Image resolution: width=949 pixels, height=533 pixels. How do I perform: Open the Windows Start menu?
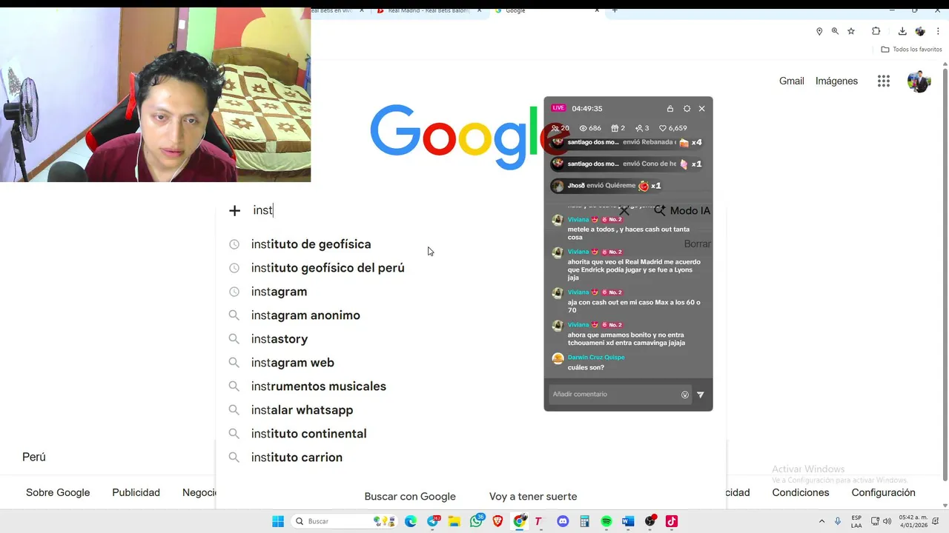[x=278, y=521]
